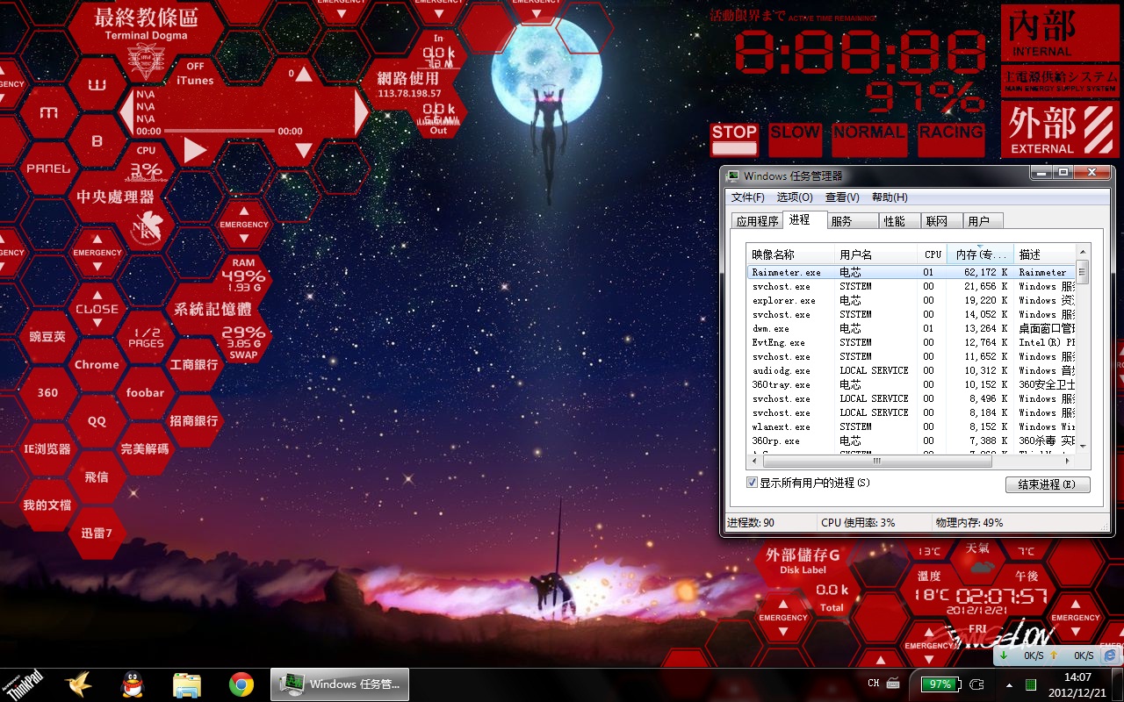Screen dimensions: 1124x702
Task: Open 飛信 hexagon shortcut
Action: tap(97, 477)
